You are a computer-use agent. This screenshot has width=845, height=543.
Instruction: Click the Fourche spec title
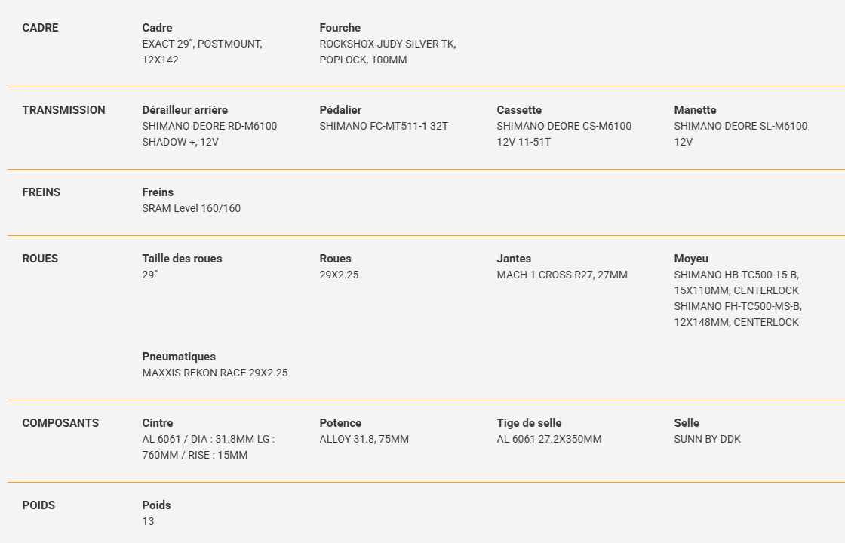pyautogui.click(x=340, y=28)
